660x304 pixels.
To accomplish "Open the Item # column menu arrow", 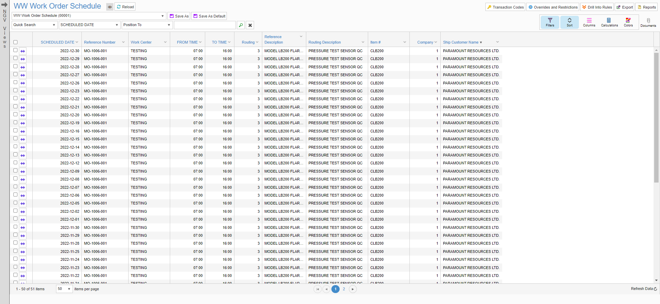I will (405, 42).
